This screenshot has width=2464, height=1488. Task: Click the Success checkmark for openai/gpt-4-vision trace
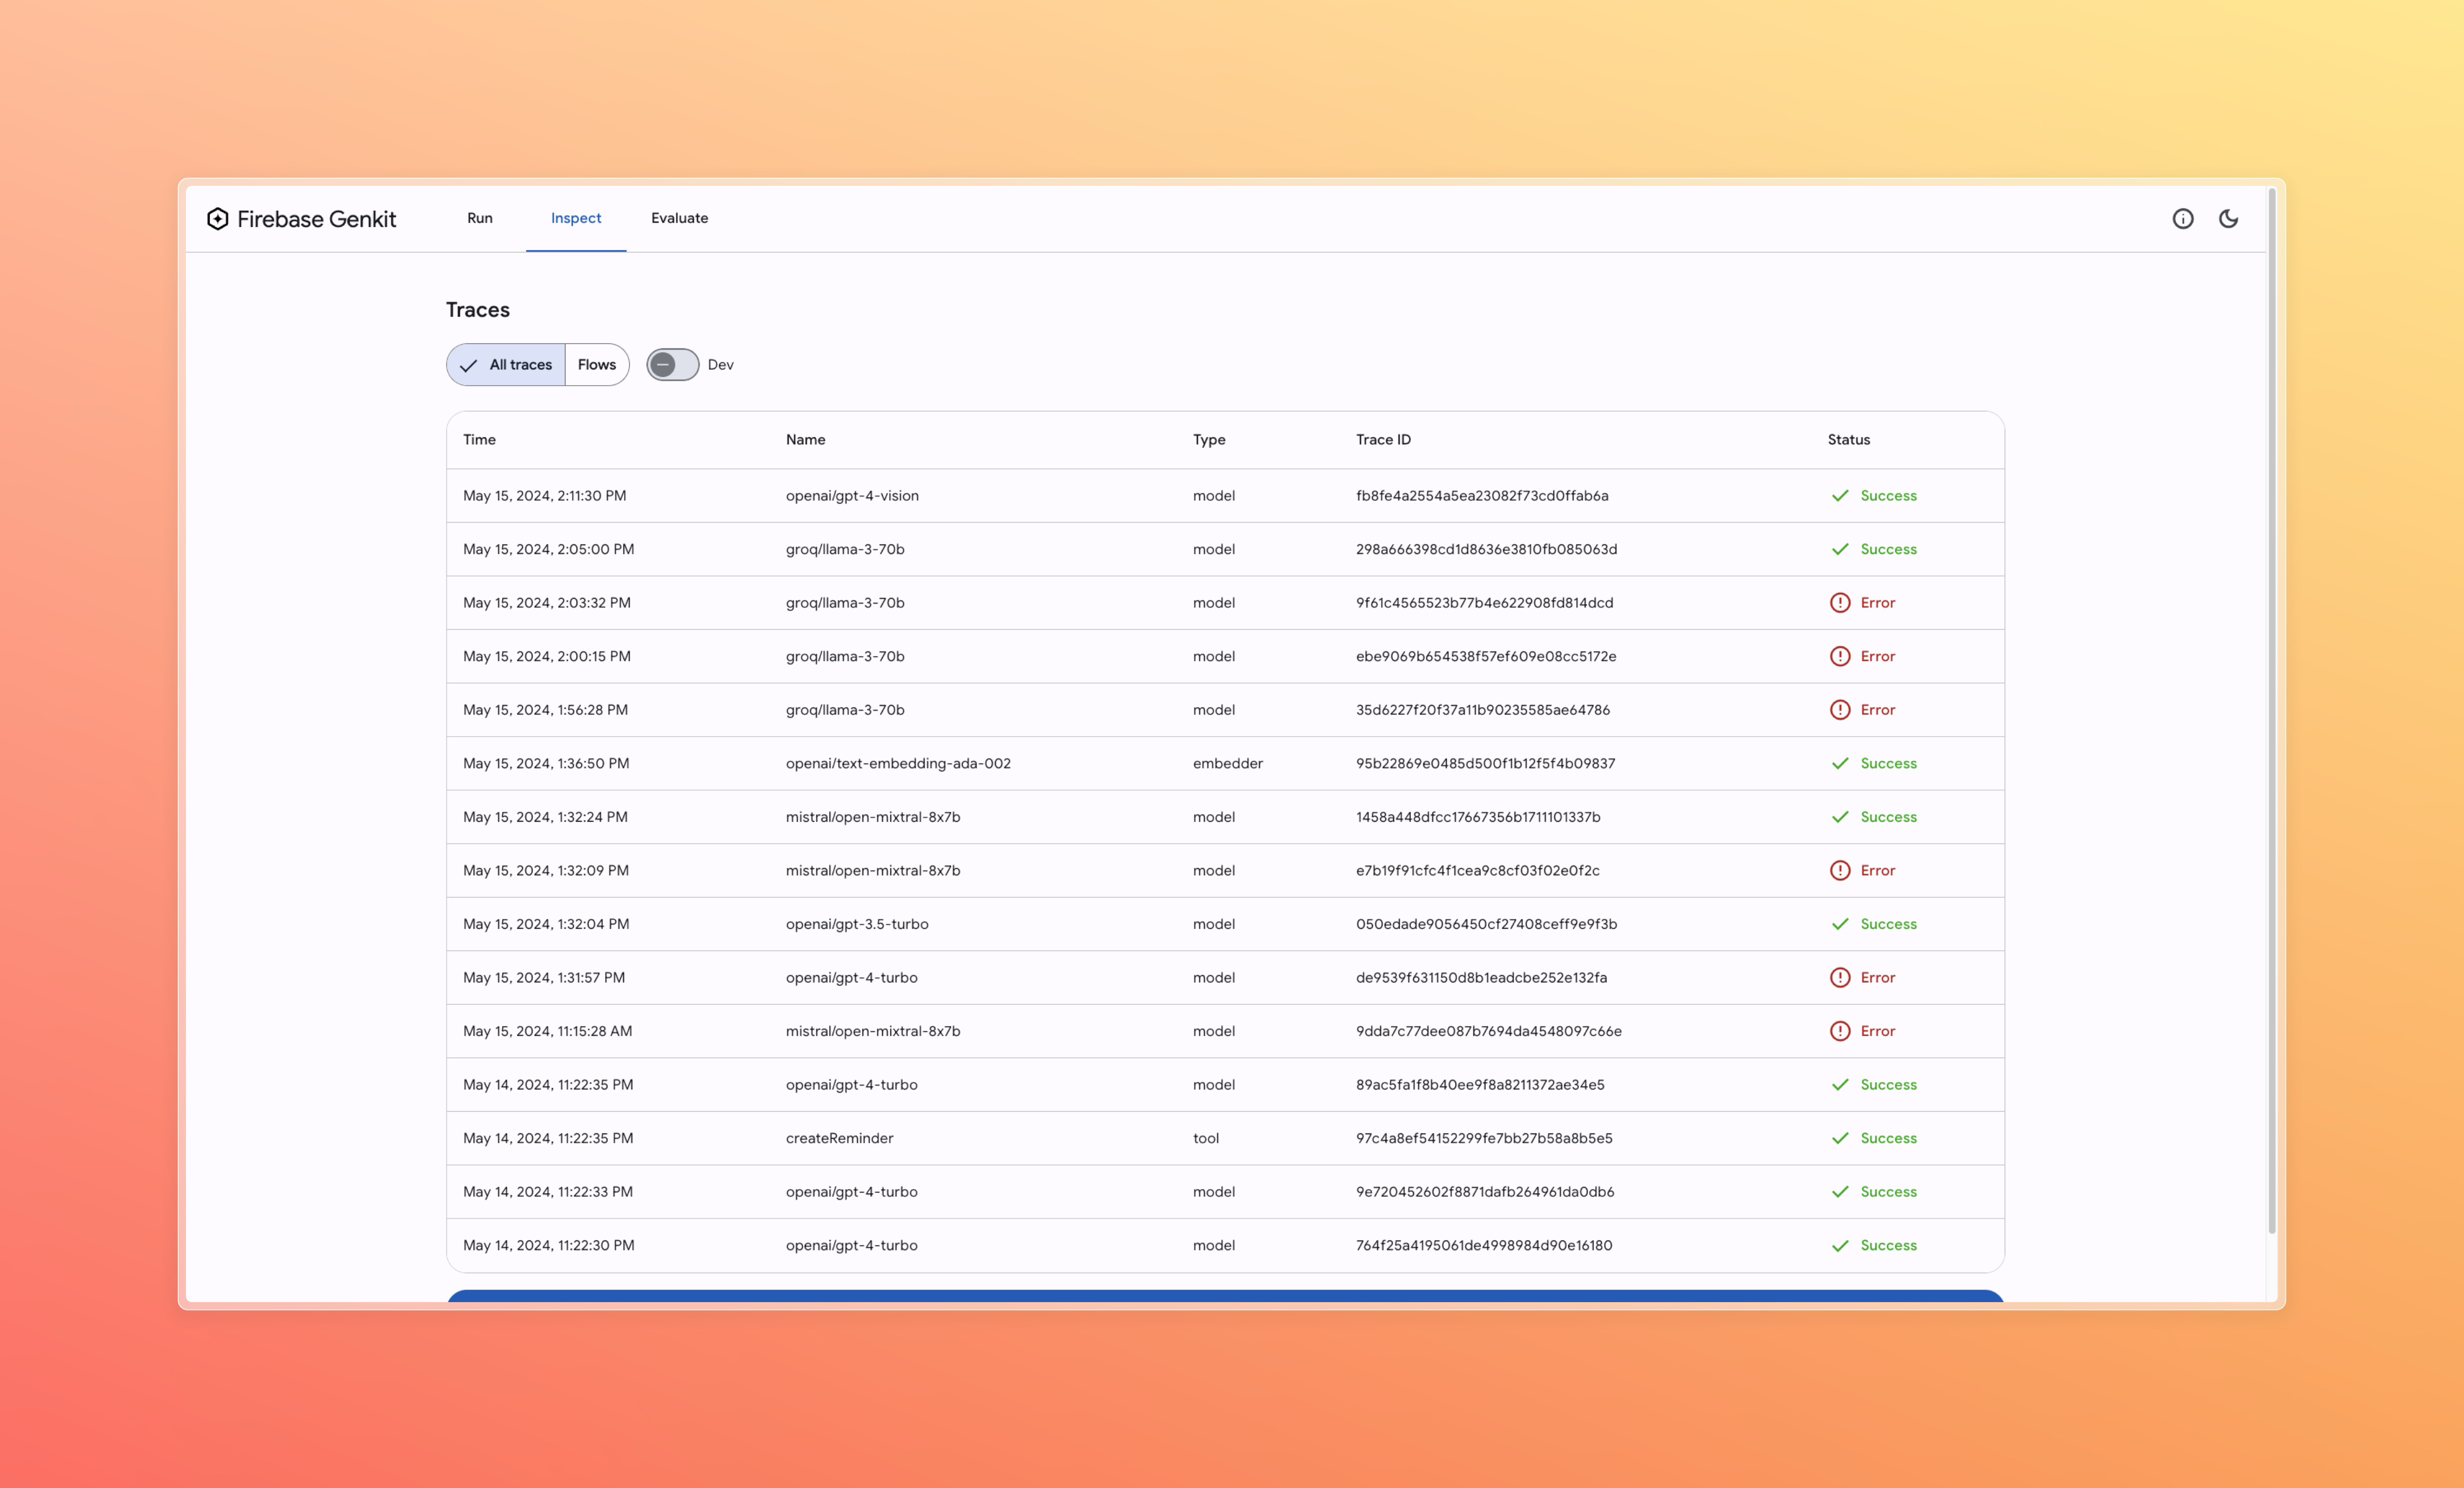pos(1839,496)
